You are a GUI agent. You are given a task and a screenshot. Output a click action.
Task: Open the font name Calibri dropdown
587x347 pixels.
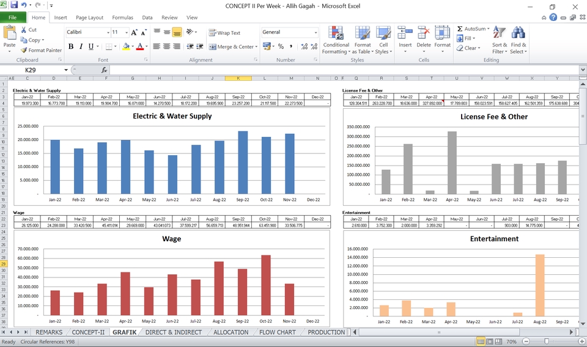[x=108, y=32]
